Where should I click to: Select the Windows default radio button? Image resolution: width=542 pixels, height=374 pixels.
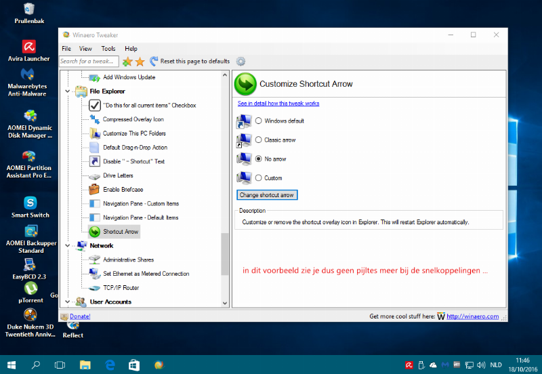pos(259,121)
